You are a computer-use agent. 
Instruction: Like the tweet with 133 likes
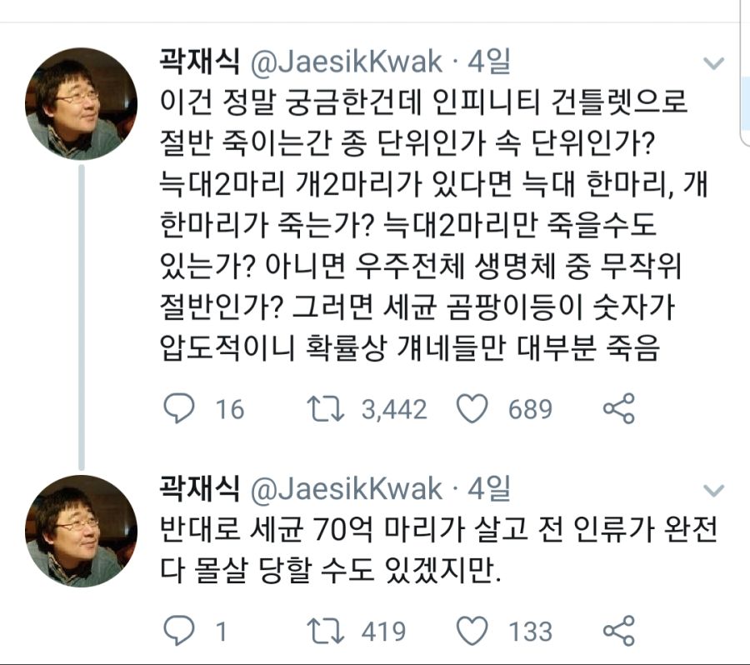[x=472, y=630]
